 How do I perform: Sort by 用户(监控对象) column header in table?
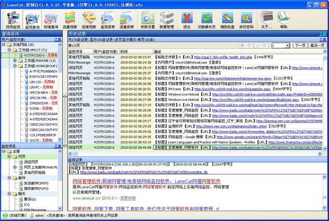[106, 52]
